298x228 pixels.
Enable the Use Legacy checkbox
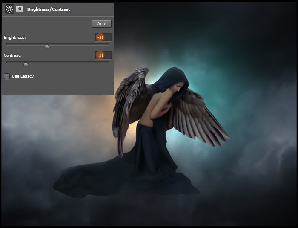(x=7, y=76)
